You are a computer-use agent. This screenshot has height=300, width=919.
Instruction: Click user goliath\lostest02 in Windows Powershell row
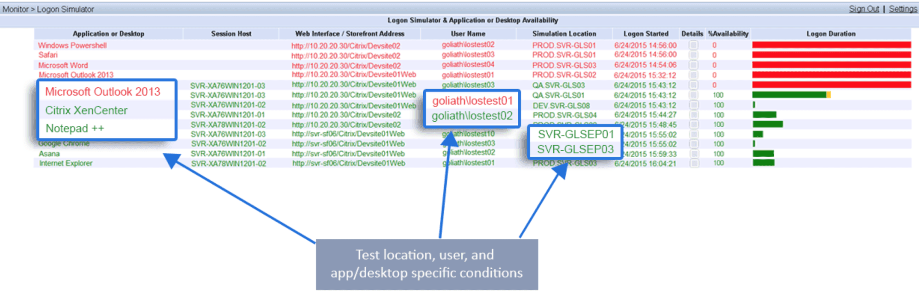pos(468,45)
